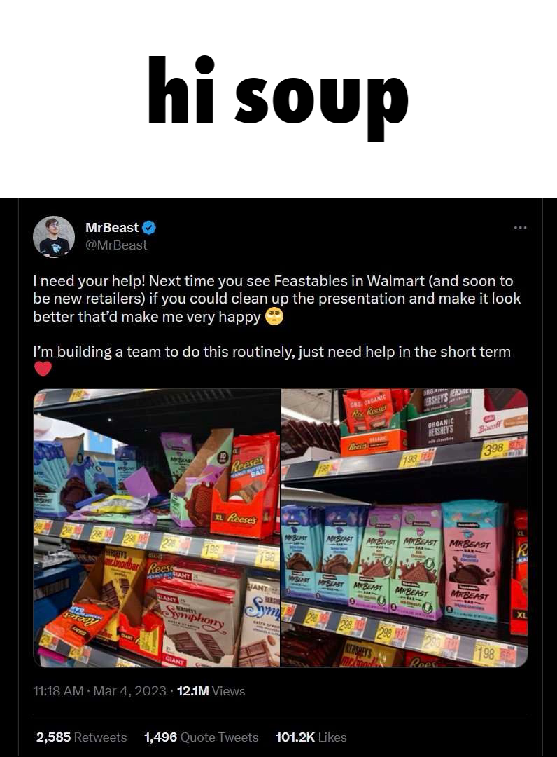Open the left messy shelf photo
Viewport: 557px width, 757px height.
point(157,528)
